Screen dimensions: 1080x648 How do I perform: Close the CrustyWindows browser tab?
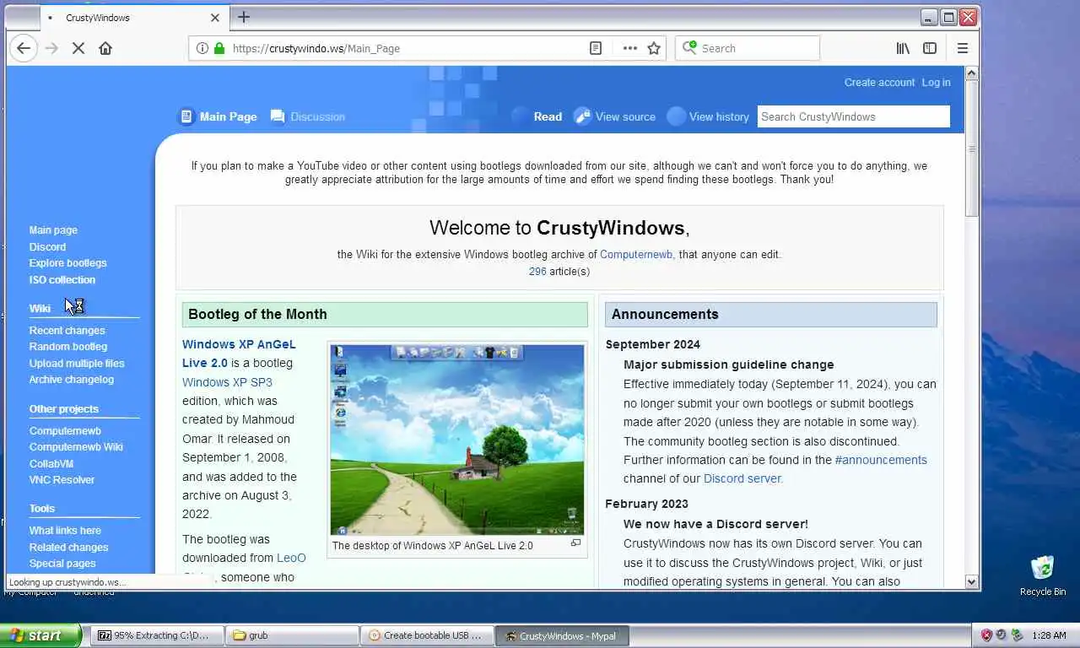point(214,18)
